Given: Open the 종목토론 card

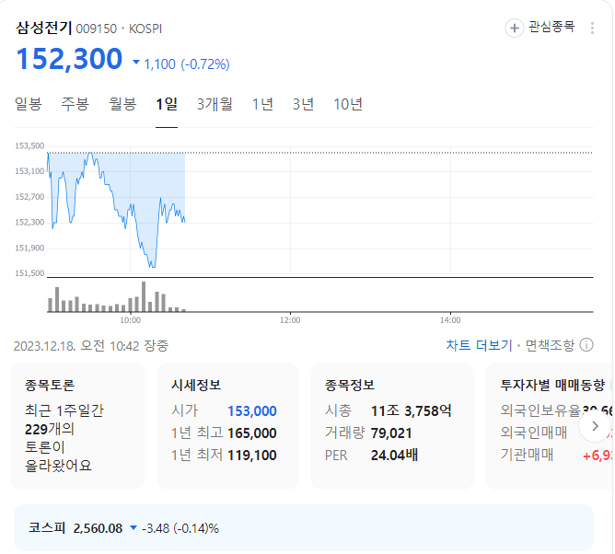Looking at the screenshot, I should [x=77, y=426].
